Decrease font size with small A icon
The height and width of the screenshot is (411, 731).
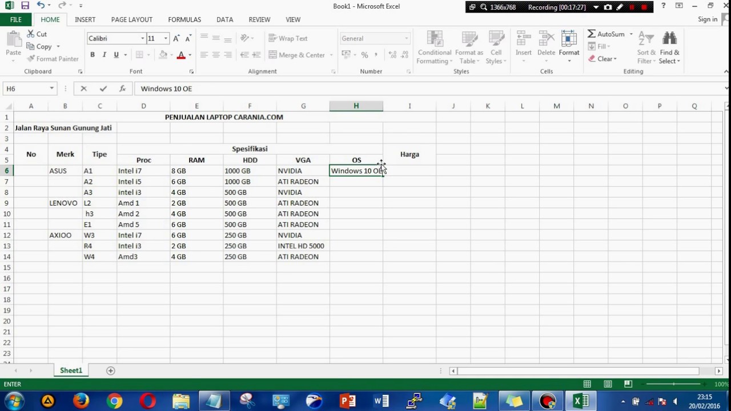tap(188, 38)
